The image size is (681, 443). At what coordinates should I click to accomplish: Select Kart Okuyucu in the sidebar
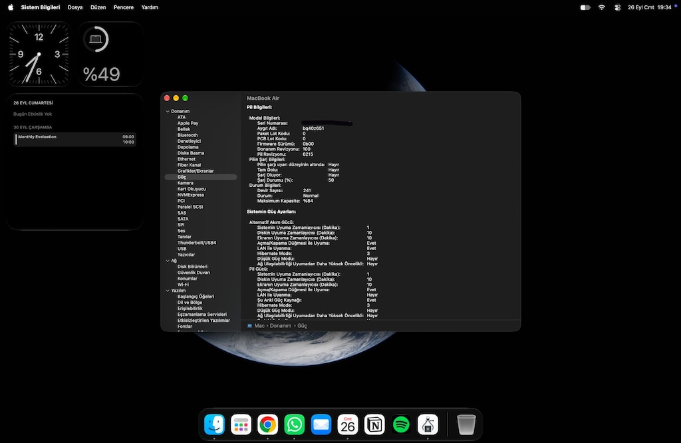pos(192,189)
